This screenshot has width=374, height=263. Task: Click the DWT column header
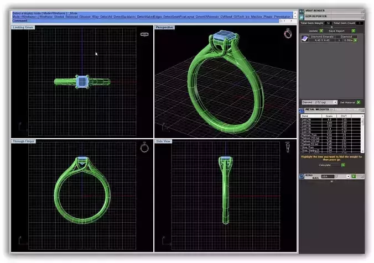click(x=344, y=116)
